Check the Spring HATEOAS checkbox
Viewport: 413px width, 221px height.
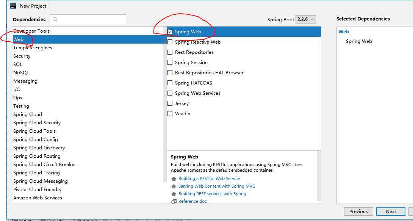[x=170, y=83]
